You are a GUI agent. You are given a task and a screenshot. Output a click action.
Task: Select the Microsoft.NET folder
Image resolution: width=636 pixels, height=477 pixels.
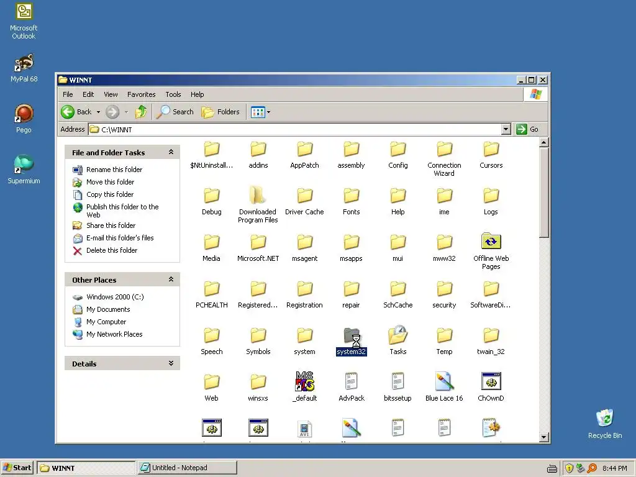[x=258, y=247]
